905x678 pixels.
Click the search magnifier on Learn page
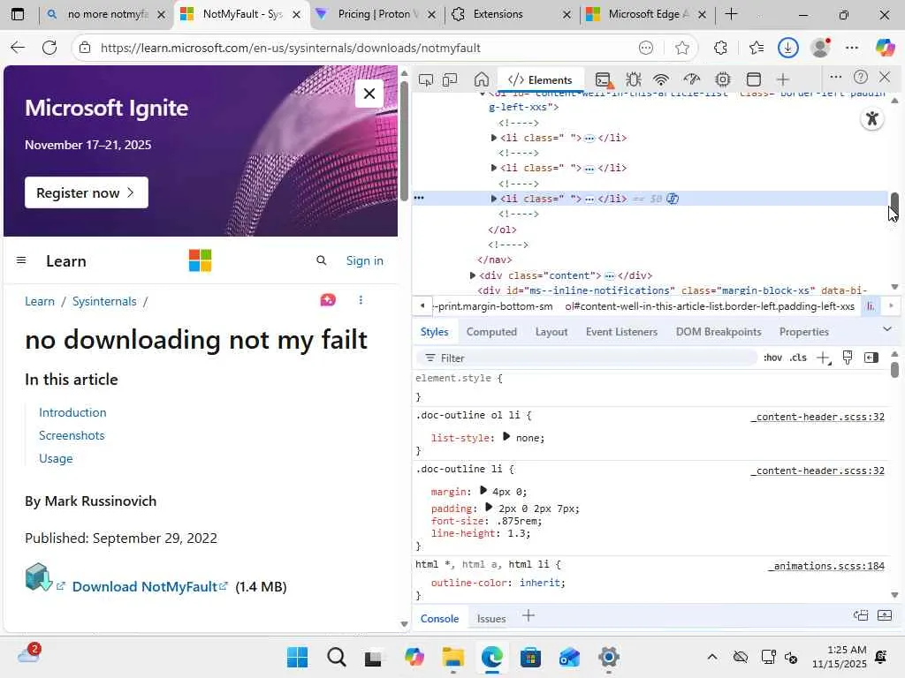pos(322,260)
